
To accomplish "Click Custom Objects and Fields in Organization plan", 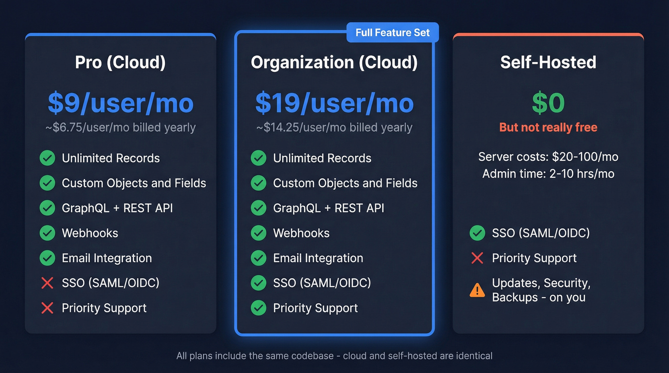I will 345,183.
